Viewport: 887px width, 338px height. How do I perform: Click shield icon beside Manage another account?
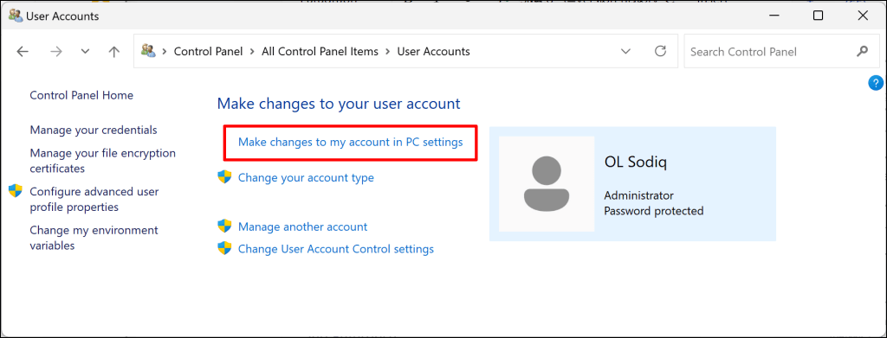[x=224, y=226]
